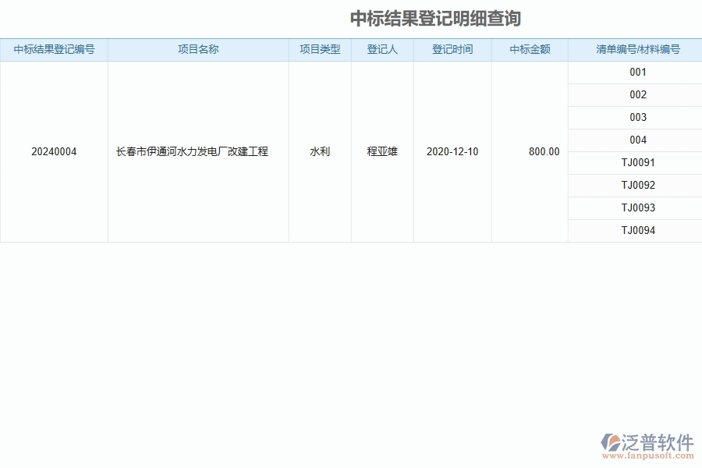Click the 中标金额 column header

(x=529, y=49)
